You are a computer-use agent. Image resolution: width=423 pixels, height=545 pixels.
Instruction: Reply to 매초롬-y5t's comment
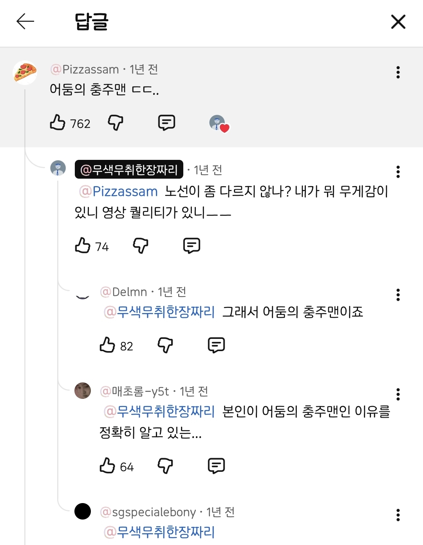[216, 466]
